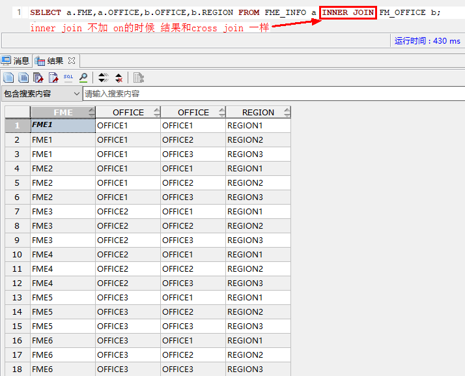The height and width of the screenshot is (376, 465).
Task: Click the selected FME1 cell in row 1
Action: [x=63, y=126]
